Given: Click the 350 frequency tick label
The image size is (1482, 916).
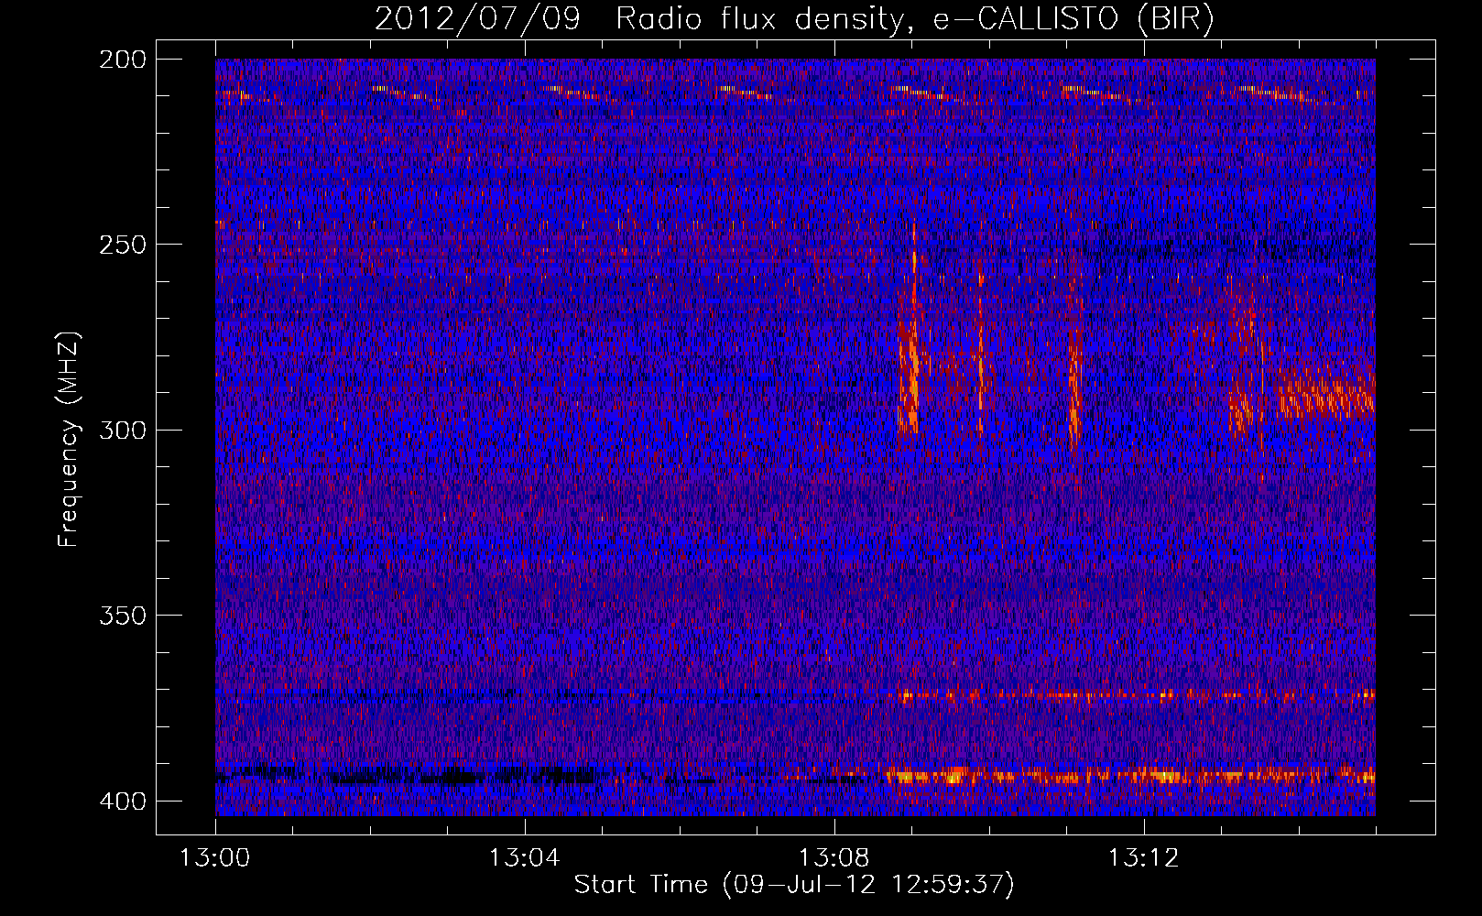Looking at the screenshot, I should 122,616.
